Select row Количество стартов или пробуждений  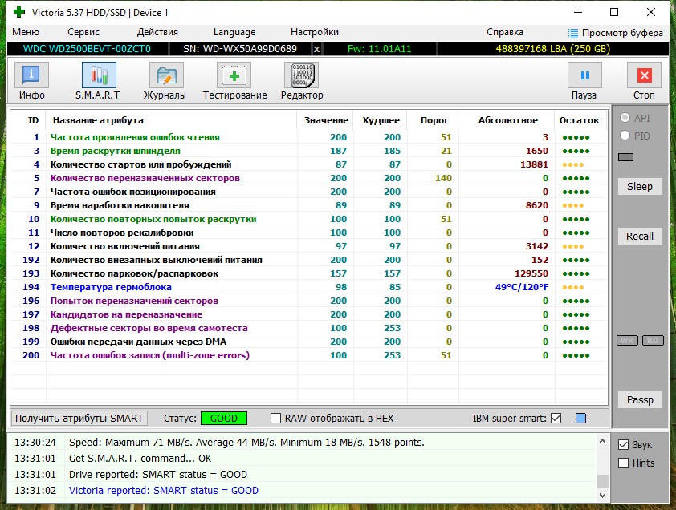(x=308, y=164)
